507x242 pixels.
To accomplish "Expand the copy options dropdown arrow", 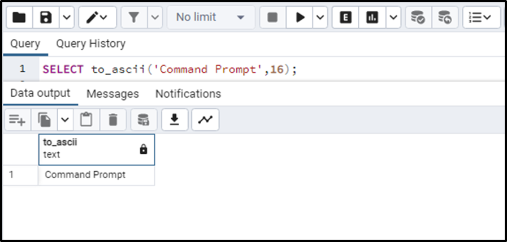I will pos(66,120).
